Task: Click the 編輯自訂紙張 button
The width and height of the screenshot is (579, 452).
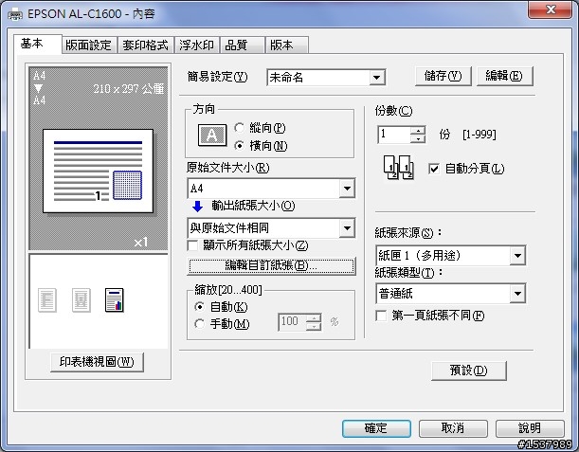Action: coord(271,266)
